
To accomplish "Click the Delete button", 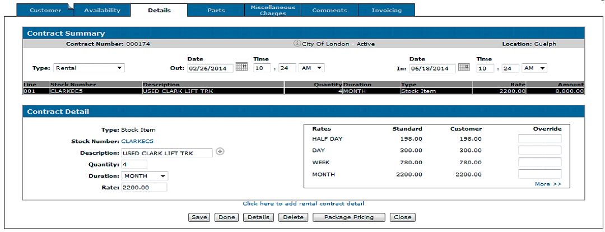I will pos(293,217).
